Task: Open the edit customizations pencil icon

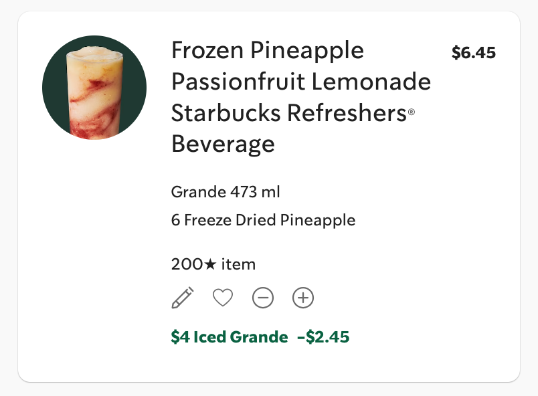Action: (x=183, y=297)
